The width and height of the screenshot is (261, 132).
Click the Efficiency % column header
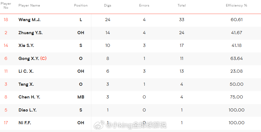[236, 5]
